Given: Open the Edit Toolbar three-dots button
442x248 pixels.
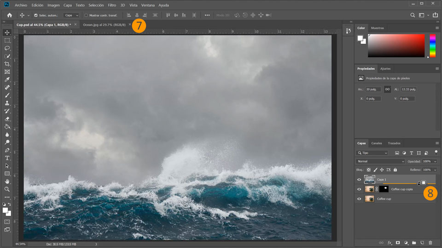Looking at the screenshot, I should coord(7,197).
